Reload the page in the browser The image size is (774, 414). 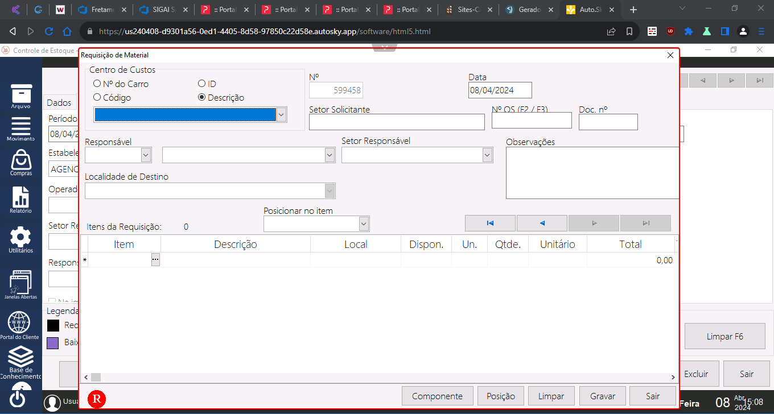click(49, 31)
